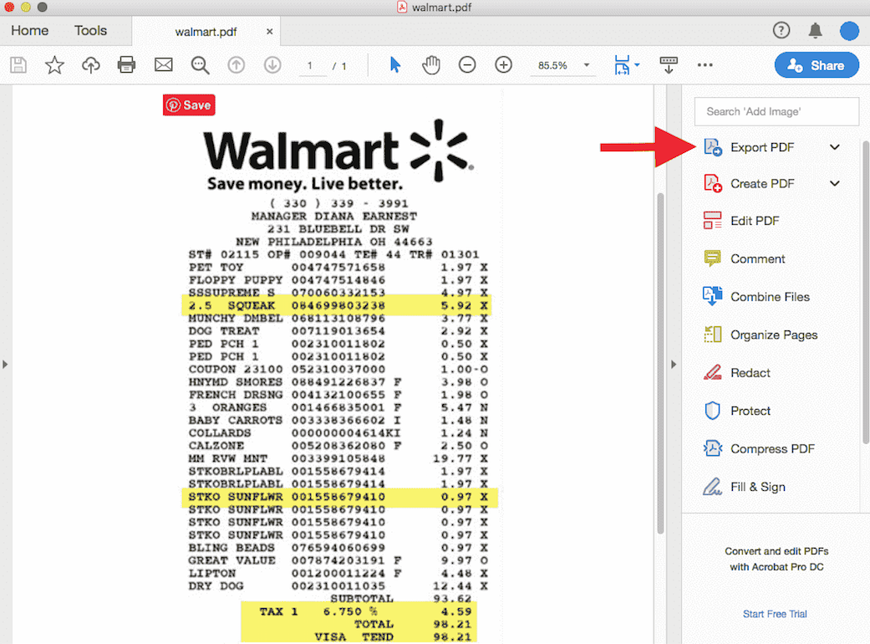Image resolution: width=870 pixels, height=644 pixels.
Task: Switch to the Tools tab
Action: pyautogui.click(x=90, y=31)
